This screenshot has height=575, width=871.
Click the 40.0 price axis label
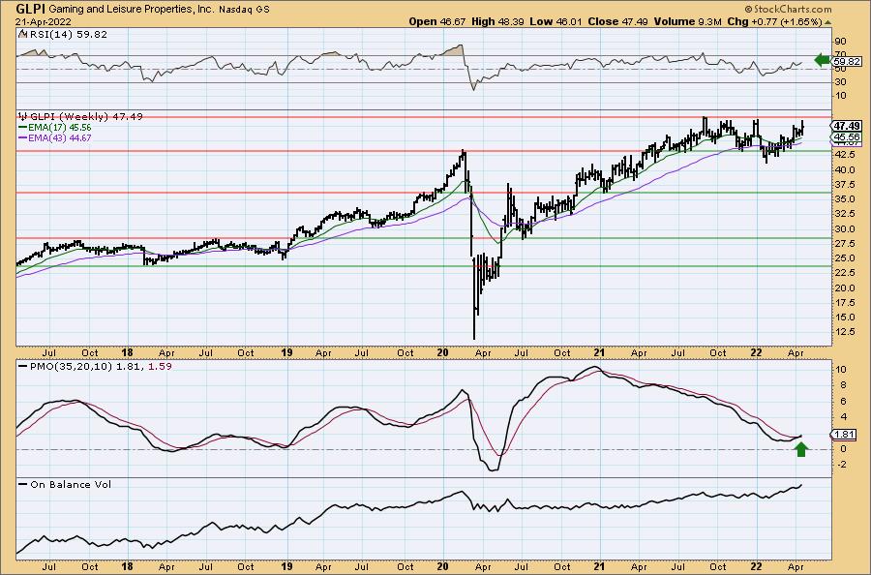(x=843, y=170)
